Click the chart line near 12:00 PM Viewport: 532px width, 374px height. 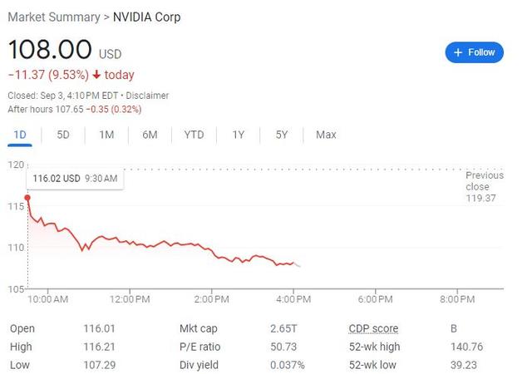click(131, 242)
